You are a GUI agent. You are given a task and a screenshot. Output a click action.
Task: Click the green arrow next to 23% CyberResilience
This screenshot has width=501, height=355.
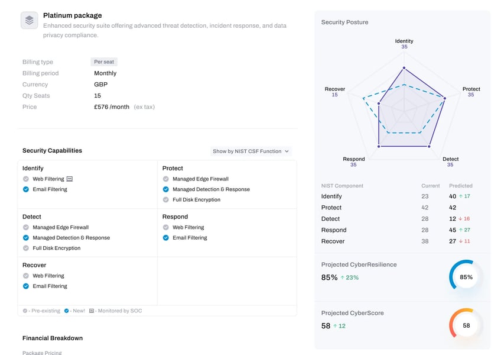point(342,277)
